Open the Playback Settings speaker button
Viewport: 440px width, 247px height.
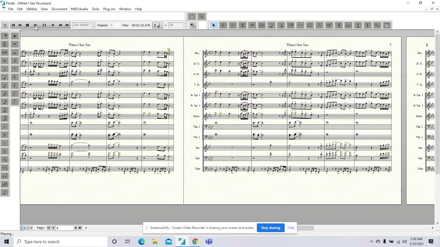click(x=193, y=25)
